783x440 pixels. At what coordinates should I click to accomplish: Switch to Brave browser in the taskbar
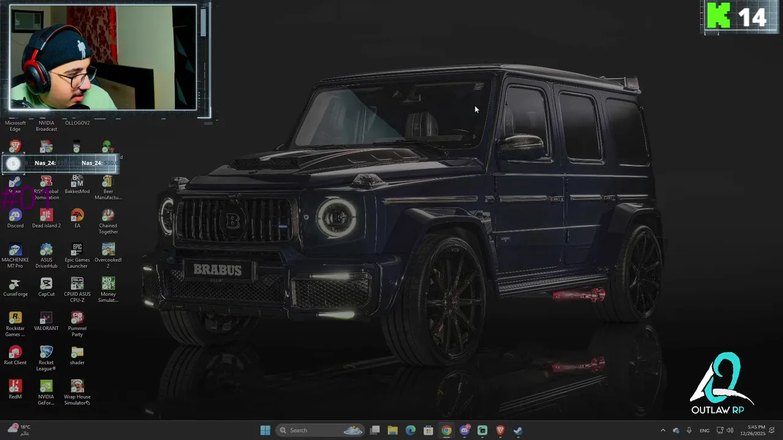[500, 430]
